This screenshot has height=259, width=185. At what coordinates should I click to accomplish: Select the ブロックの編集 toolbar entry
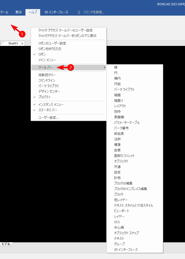click(x=135, y=183)
